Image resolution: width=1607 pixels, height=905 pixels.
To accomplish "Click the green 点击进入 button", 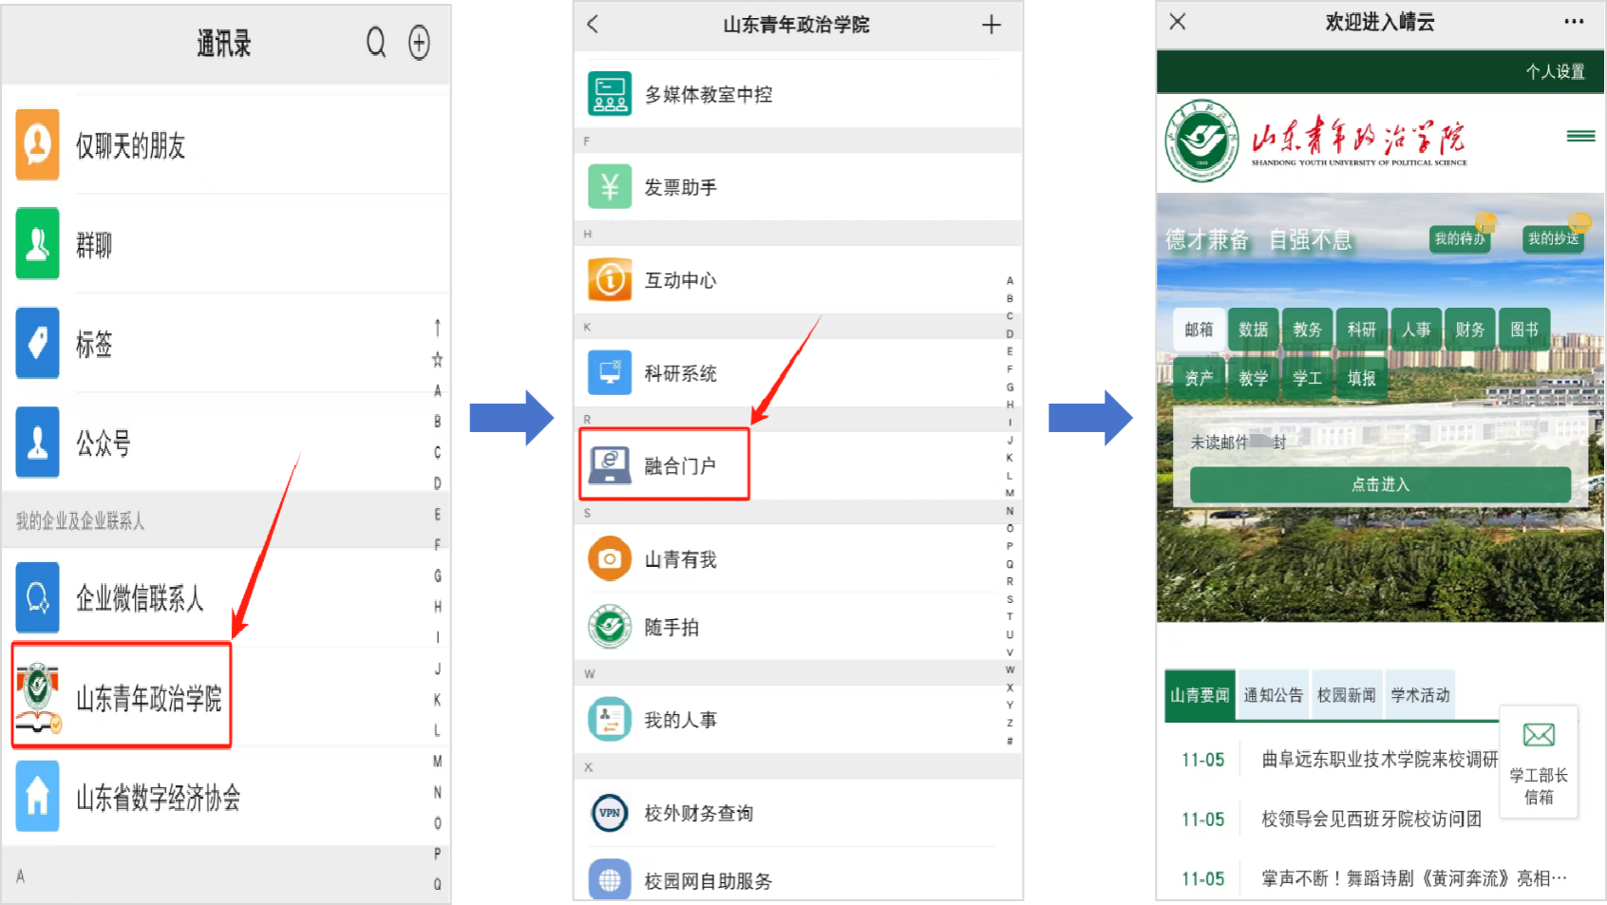I will (1380, 484).
